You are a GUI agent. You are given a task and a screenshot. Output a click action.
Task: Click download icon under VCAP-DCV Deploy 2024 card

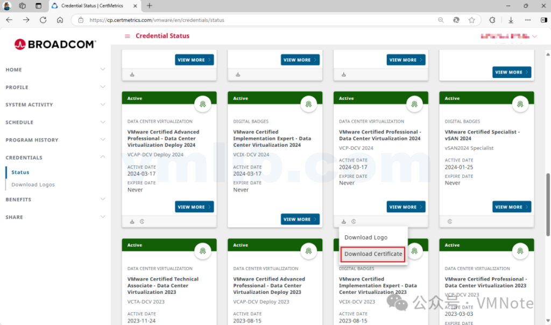click(x=132, y=221)
